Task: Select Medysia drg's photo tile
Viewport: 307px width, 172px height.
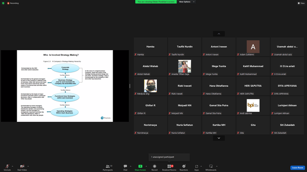Action: coord(150,86)
